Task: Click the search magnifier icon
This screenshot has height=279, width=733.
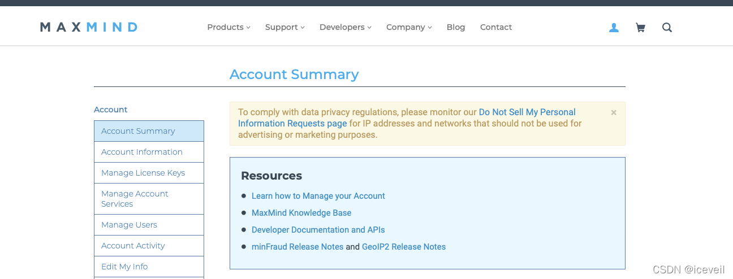Action: click(x=667, y=28)
